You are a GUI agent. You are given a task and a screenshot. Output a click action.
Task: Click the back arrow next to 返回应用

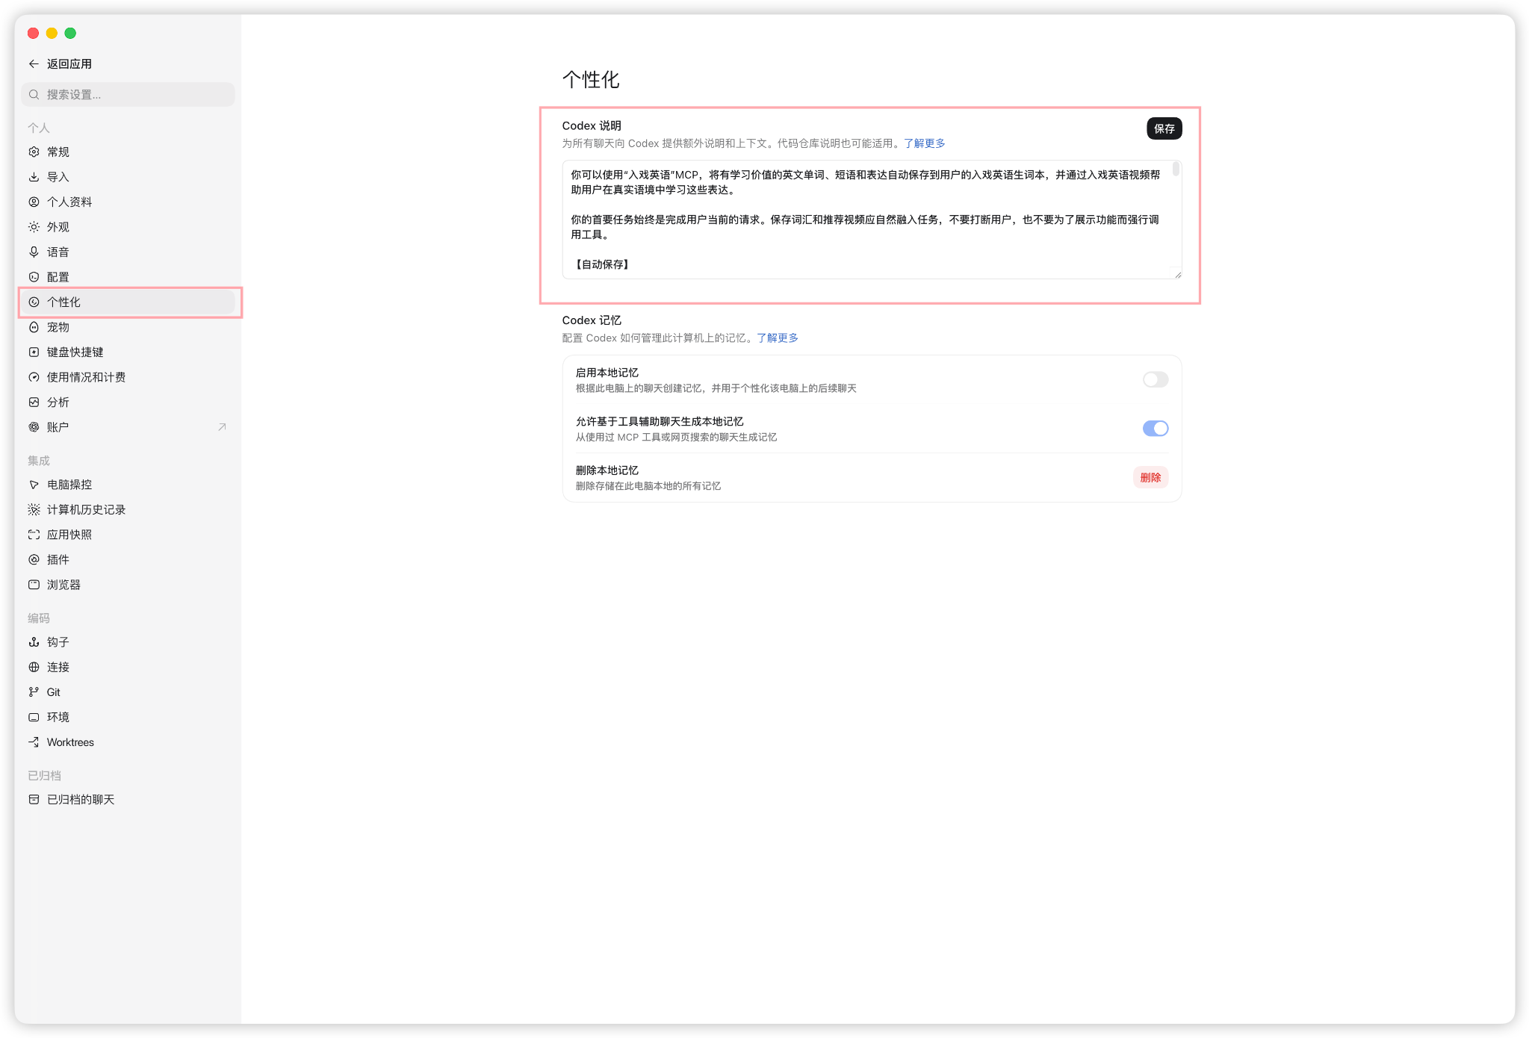pos(34,64)
